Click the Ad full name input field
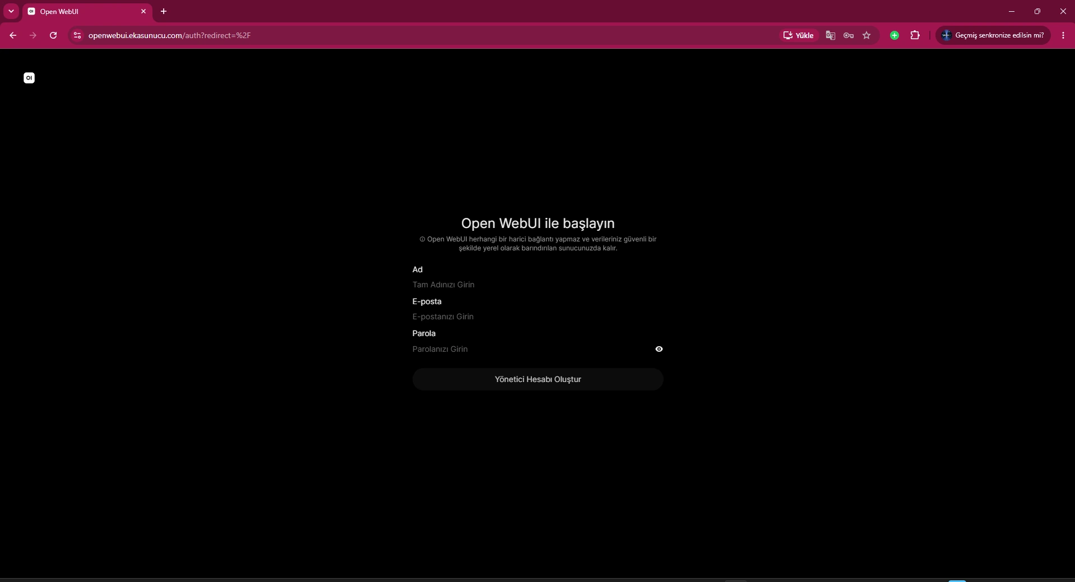The height and width of the screenshot is (582, 1075). pos(537,285)
